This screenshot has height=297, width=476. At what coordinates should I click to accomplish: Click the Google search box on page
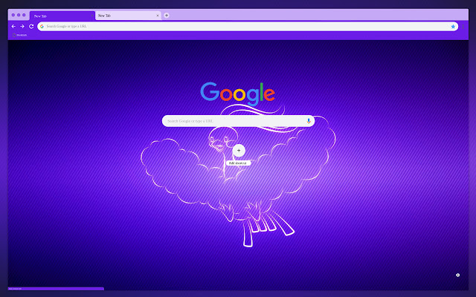pyautogui.click(x=238, y=121)
